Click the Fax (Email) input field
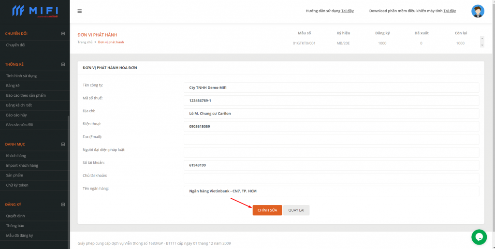The height and width of the screenshot is (249, 495). [x=331, y=139]
